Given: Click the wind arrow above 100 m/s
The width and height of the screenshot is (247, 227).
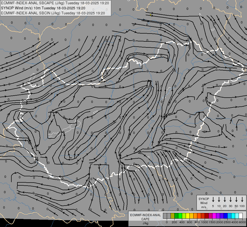Looking at the screenshot, I should (x=242, y=200).
